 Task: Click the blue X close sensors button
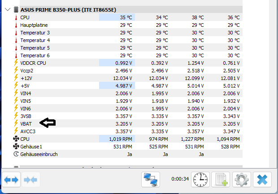[x=262, y=180]
